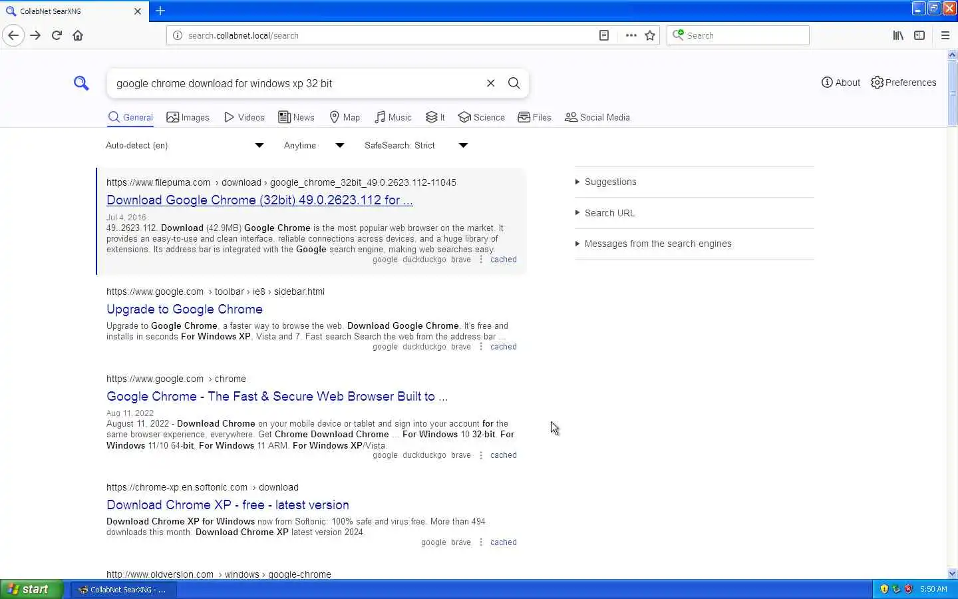Click the main search query input field
Image resolution: width=958 pixels, height=599 pixels.
tap(296, 83)
